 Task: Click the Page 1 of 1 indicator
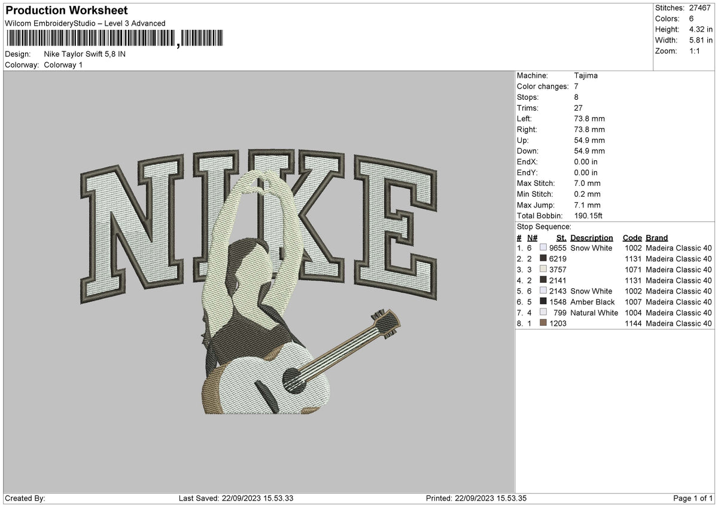click(693, 498)
